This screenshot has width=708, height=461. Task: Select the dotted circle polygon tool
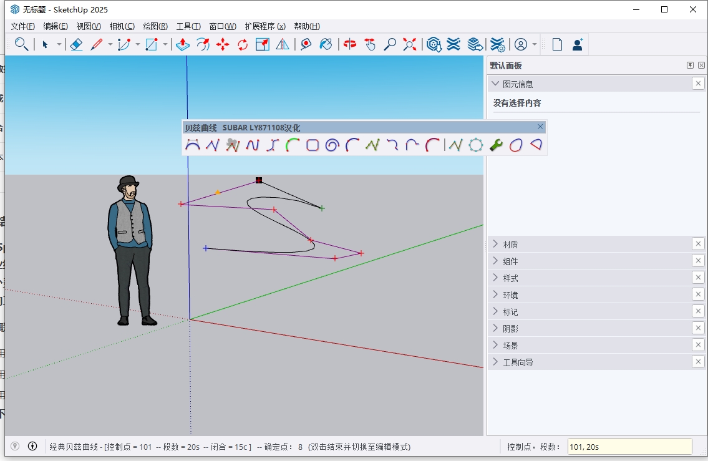pyautogui.click(x=475, y=145)
